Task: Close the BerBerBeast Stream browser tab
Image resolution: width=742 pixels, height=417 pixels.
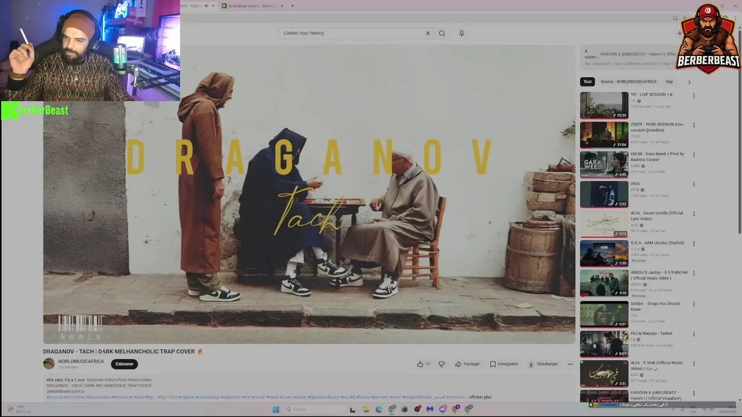Action: [282, 6]
